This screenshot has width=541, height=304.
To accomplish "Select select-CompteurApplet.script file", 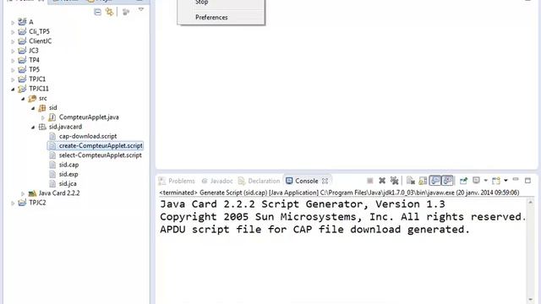I will tap(100, 155).
